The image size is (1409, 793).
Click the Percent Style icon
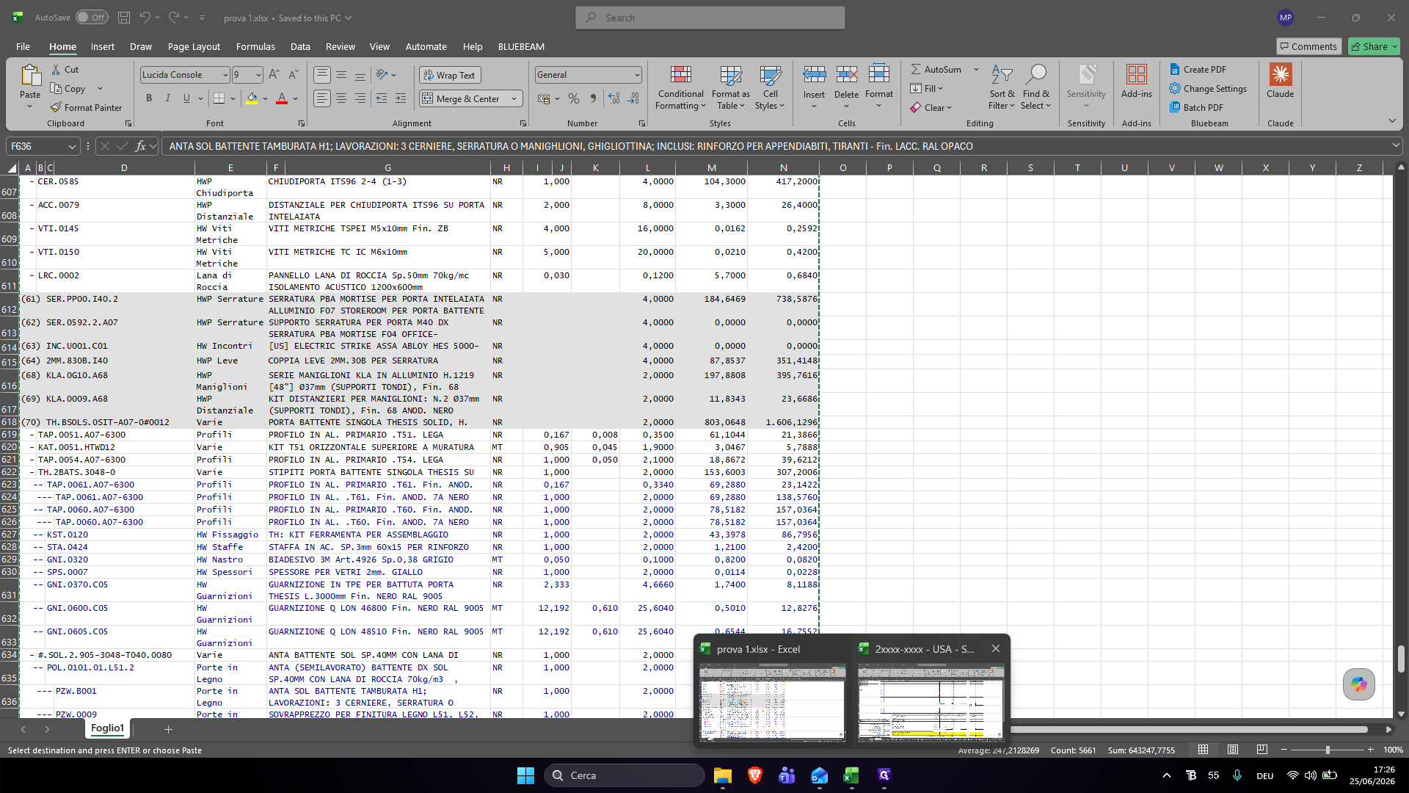(574, 98)
